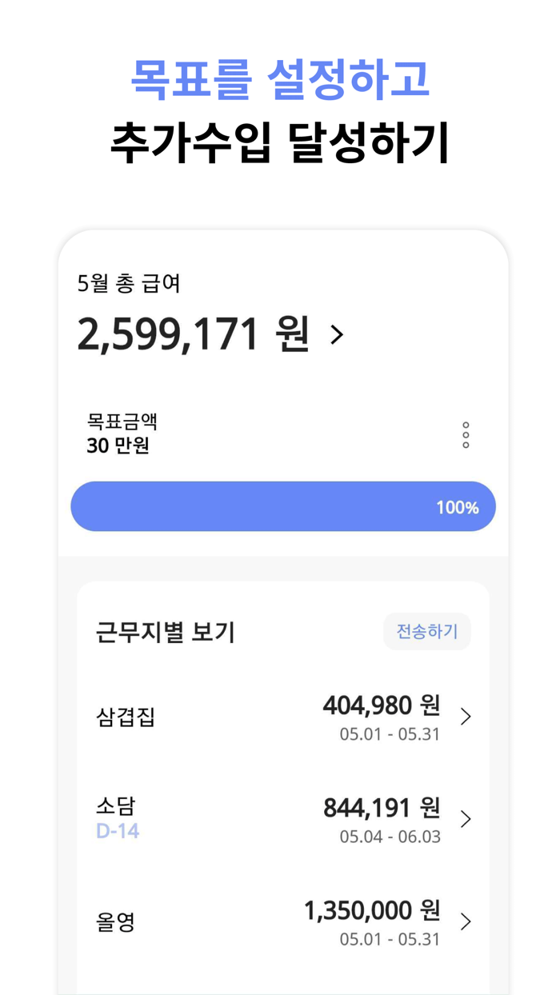The width and height of the screenshot is (560, 995).
Task: Tap the 전송하기 button
Action: click(427, 631)
